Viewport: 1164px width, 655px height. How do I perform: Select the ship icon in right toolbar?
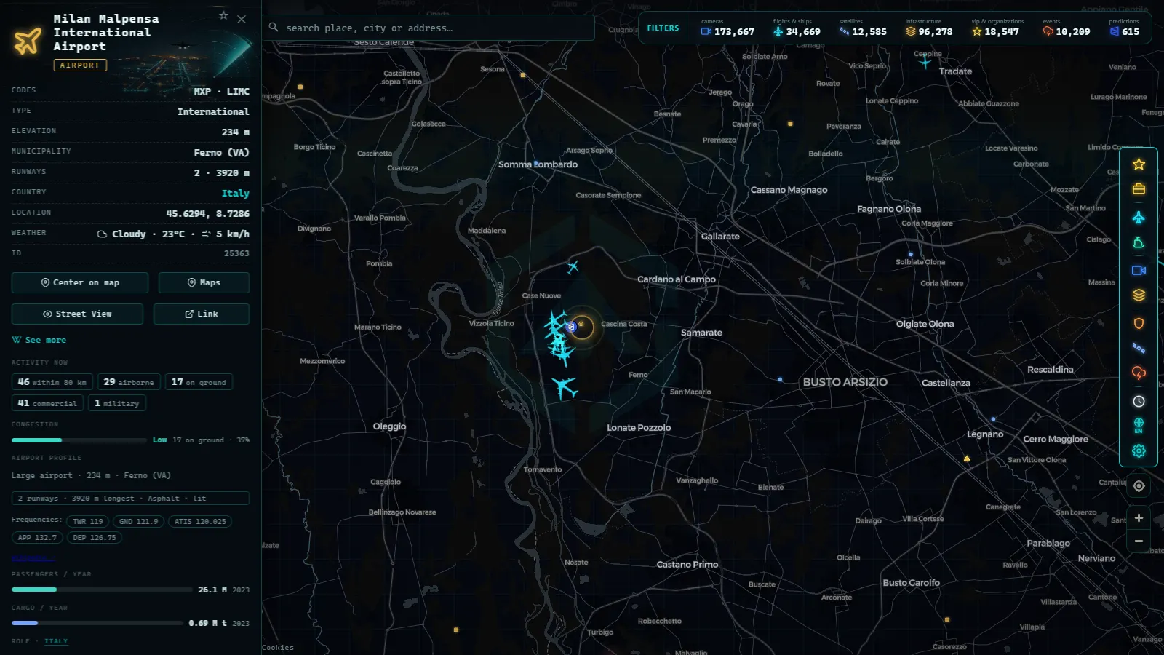(x=1139, y=243)
